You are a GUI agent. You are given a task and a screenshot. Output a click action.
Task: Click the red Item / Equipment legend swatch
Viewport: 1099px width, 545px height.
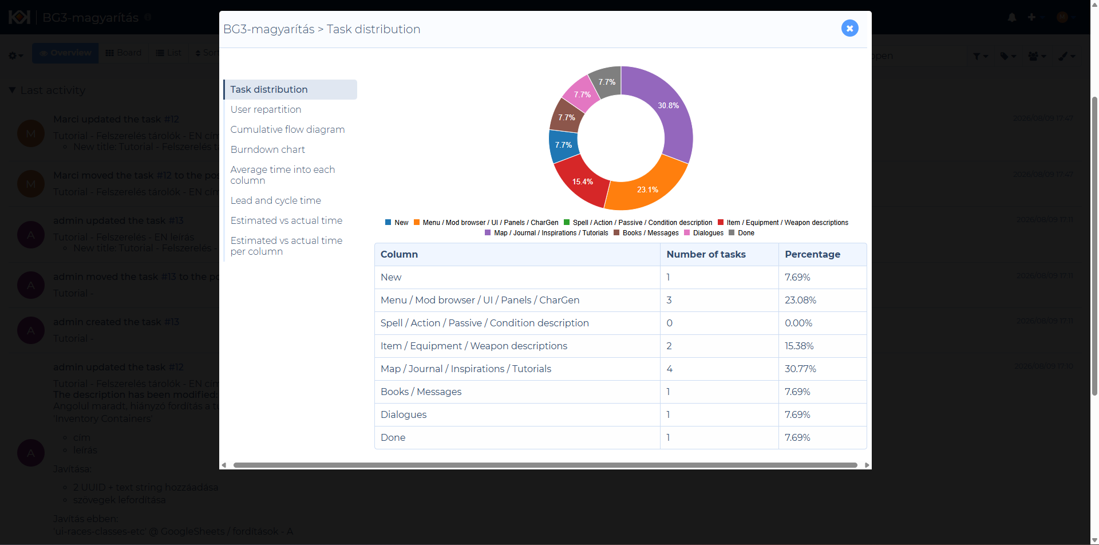click(x=721, y=223)
